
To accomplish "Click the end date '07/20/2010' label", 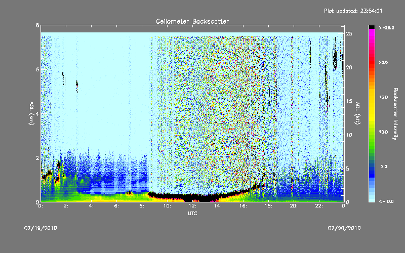I will (344, 228).
